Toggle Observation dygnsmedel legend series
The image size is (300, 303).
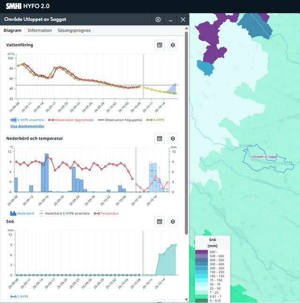71,120
